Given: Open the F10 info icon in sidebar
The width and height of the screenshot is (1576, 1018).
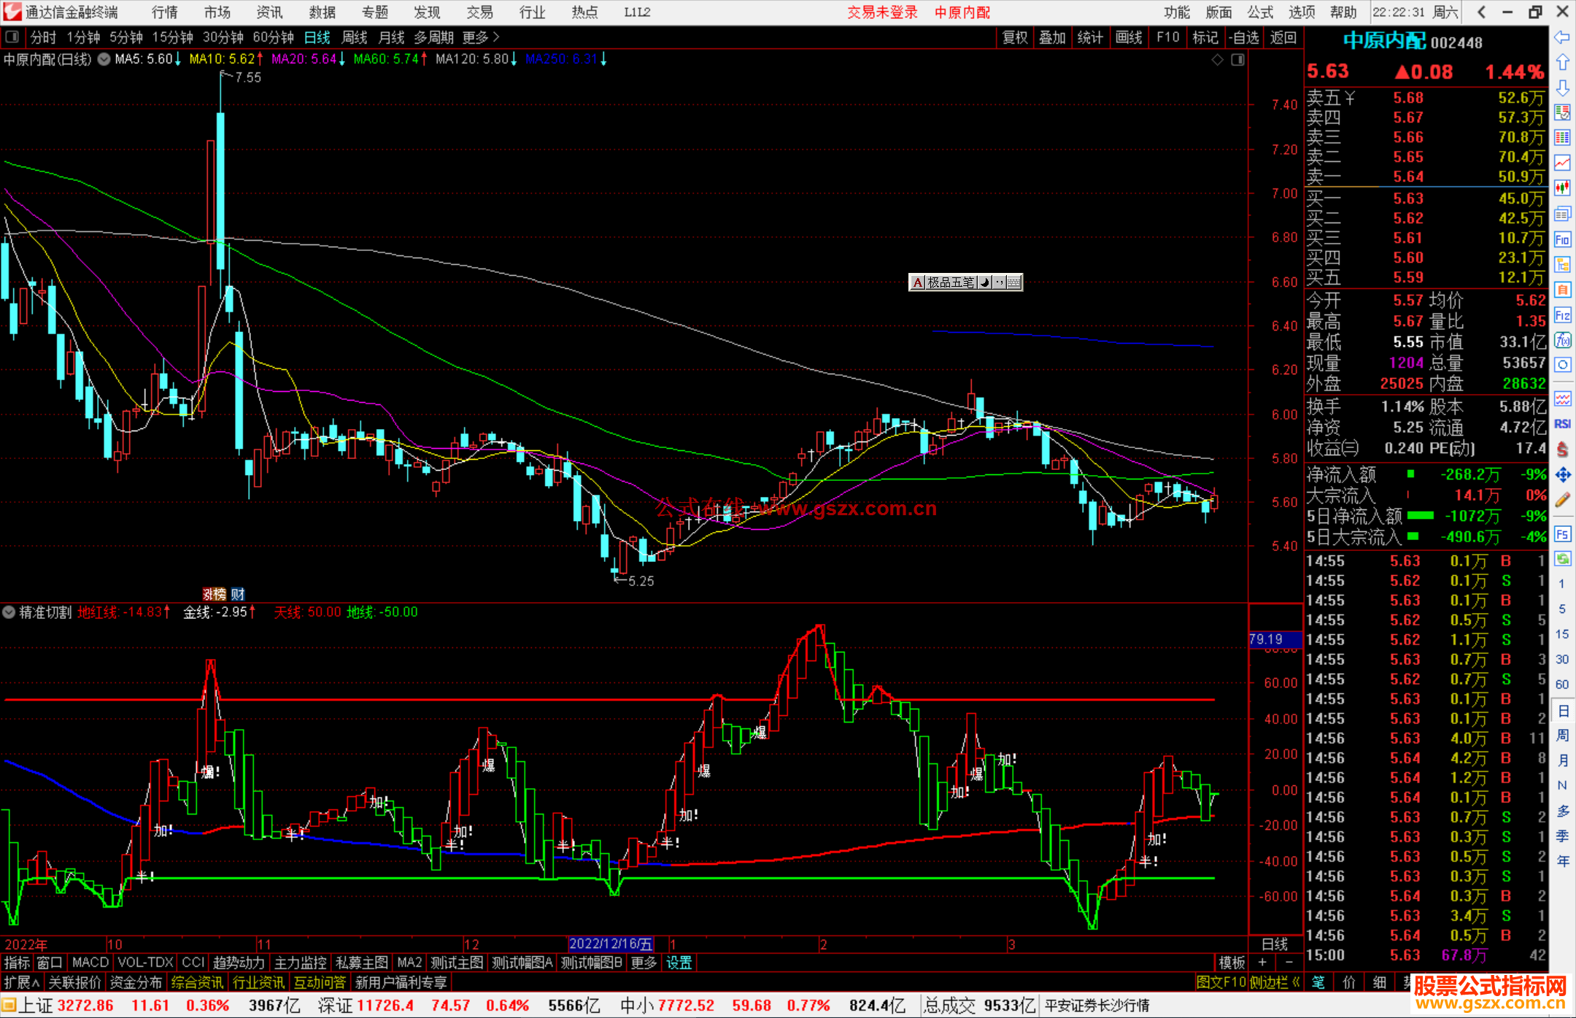Looking at the screenshot, I should 1562,239.
